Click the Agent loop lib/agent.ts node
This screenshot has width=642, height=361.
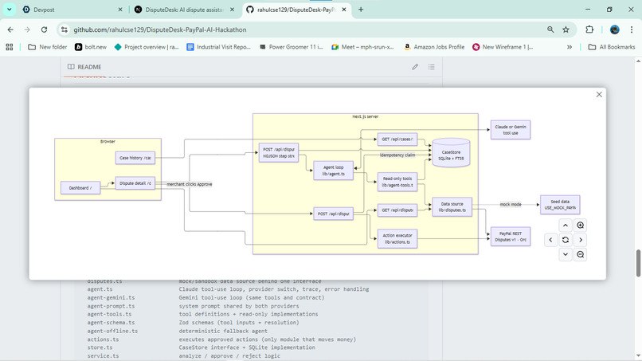coord(333,171)
